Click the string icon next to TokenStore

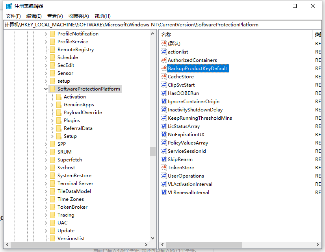[x=164, y=168]
